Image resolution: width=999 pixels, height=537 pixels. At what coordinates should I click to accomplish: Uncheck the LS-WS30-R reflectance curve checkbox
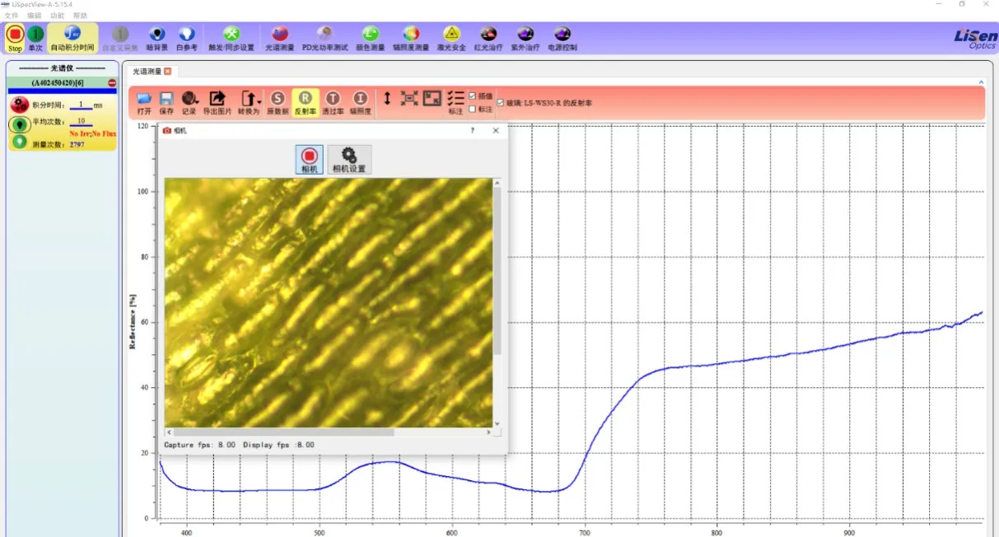coord(501,103)
